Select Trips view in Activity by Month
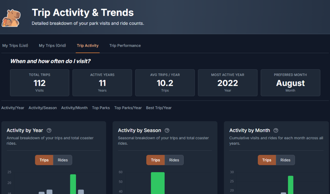Screen dimensions: 330x194 tap(267, 160)
